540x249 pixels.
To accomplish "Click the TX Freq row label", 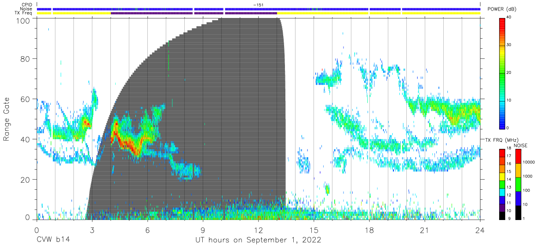I will (24, 13).
